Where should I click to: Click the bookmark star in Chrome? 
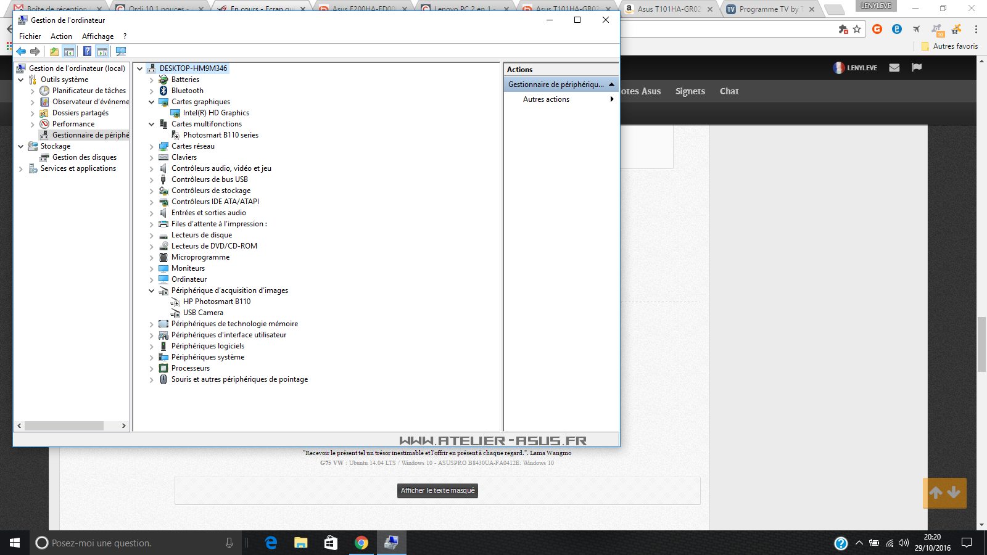point(857,29)
